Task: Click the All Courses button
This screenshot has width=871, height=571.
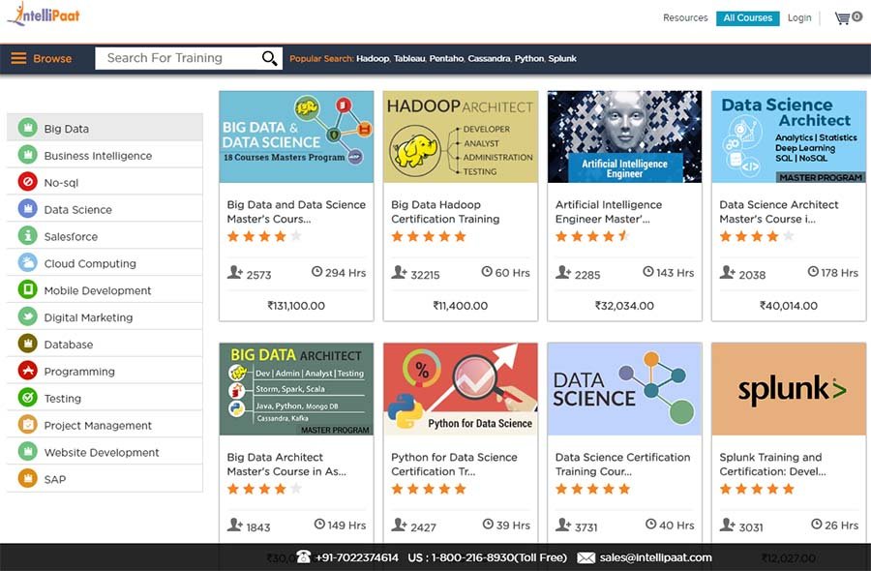Action: [x=748, y=17]
